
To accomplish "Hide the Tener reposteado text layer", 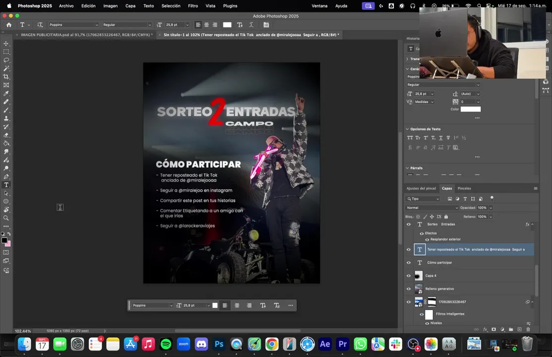I will click(x=409, y=249).
